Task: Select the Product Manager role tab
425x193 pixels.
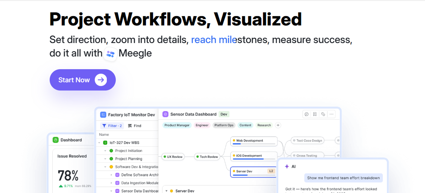Action: [x=177, y=125]
